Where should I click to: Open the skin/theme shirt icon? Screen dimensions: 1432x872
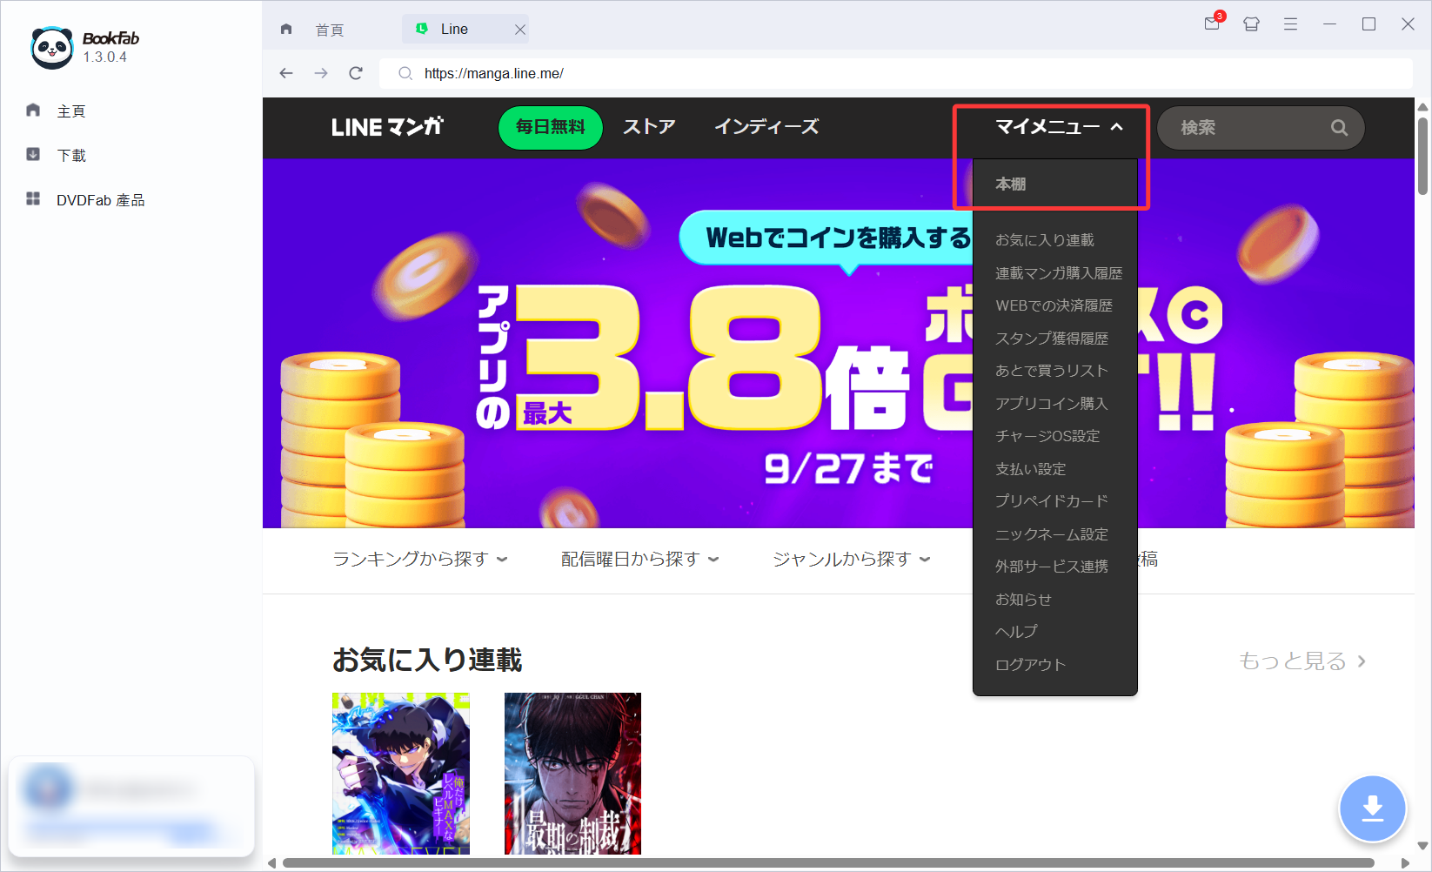pyautogui.click(x=1251, y=24)
